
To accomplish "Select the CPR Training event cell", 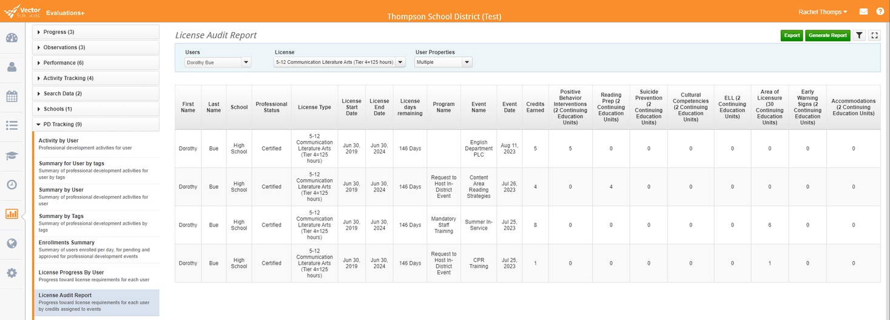I will (x=479, y=263).
